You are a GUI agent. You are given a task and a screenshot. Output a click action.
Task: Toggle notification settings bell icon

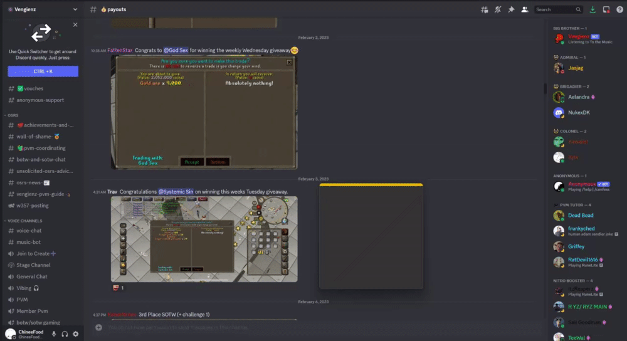[x=498, y=9]
